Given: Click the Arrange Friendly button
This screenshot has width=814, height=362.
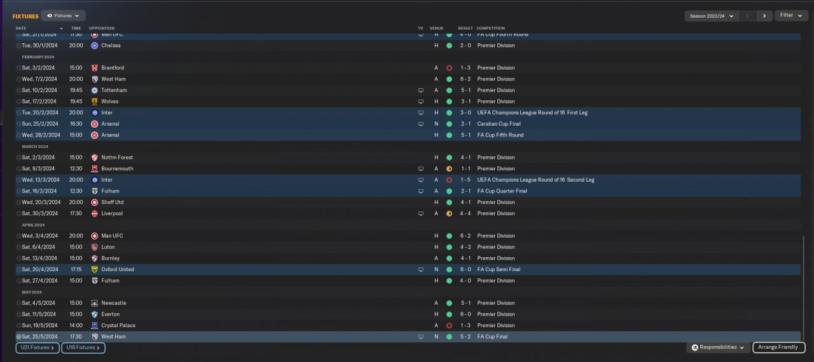Looking at the screenshot, I should (x=779, y=347).
